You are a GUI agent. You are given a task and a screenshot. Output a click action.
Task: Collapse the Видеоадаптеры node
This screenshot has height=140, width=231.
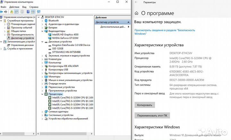pos(42,31)
